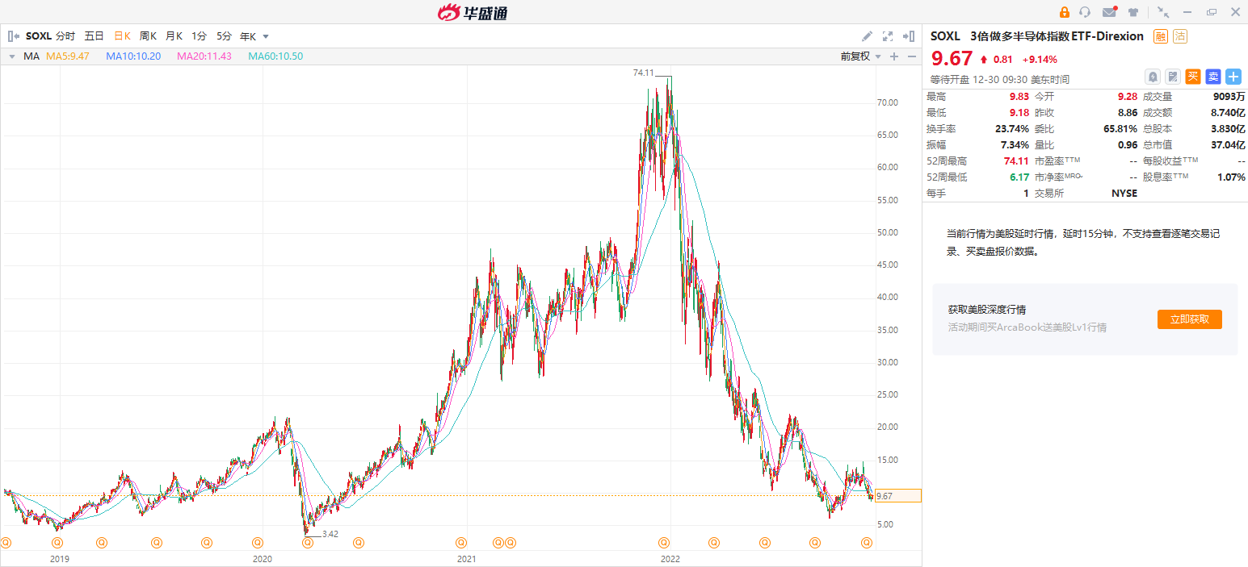Open the skin theme shirt icon
This screenshot has width=1248, height=567.
(1133, 12)
